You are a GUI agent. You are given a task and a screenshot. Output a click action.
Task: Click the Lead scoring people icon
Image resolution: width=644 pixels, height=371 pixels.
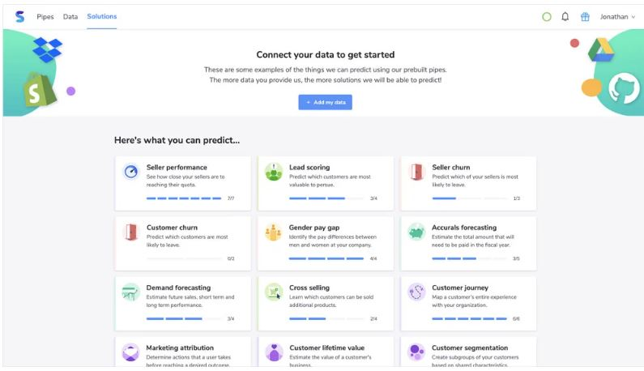274,172
